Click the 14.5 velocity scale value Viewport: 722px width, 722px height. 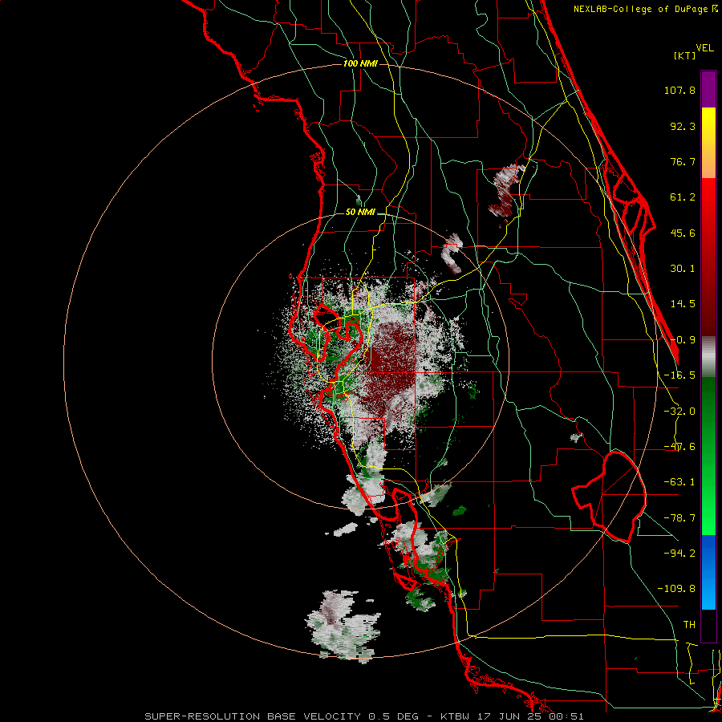pyautogui.click(x=683, y=304)
